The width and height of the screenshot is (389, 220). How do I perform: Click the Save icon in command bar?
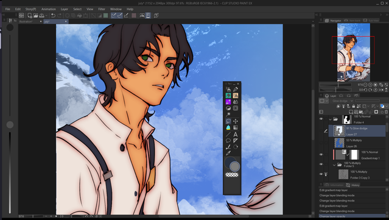point(41,15)
